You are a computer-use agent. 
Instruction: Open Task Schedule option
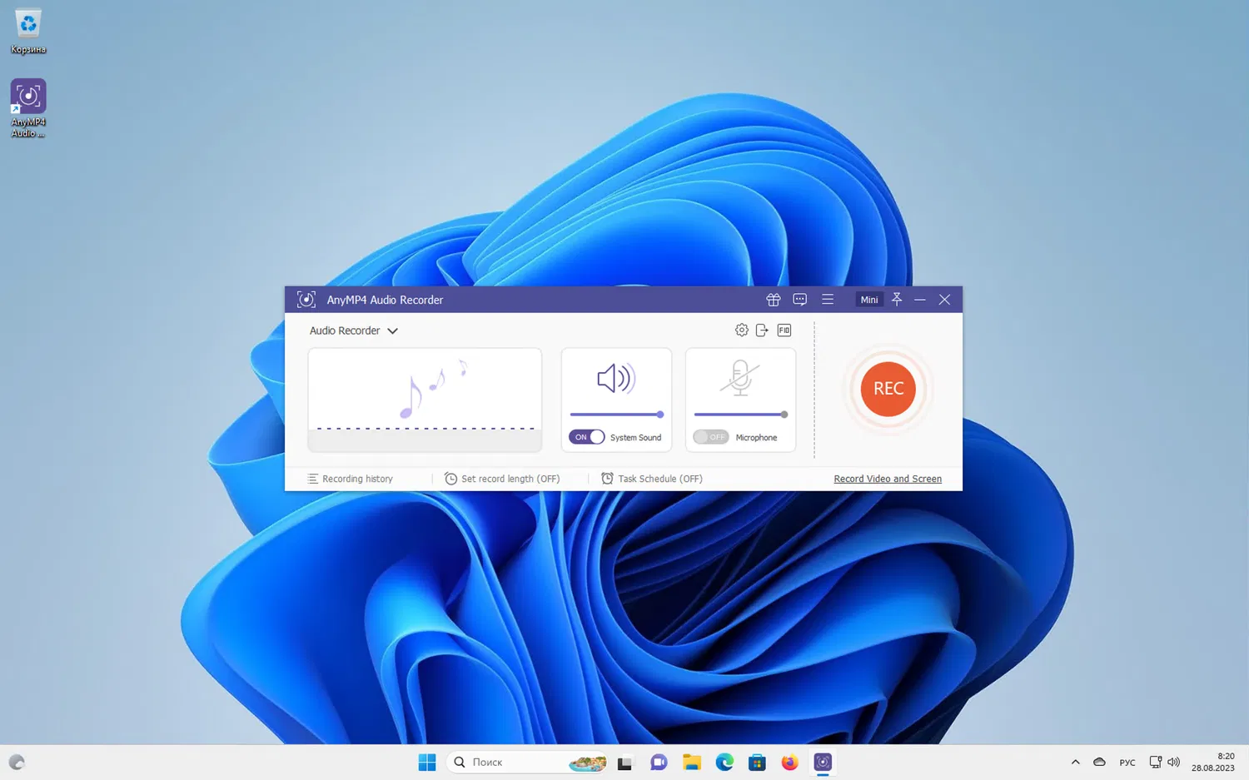click(x=652, y=479)
